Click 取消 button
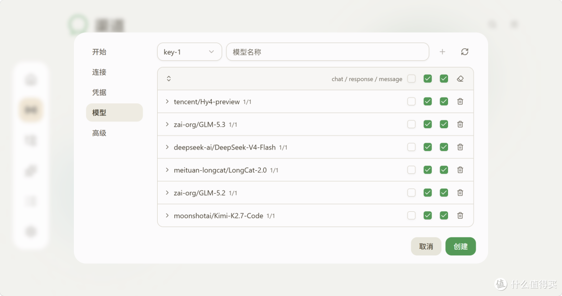Image resolution: width=562 pixels, height=296 pixels. [x=426, y=246]
